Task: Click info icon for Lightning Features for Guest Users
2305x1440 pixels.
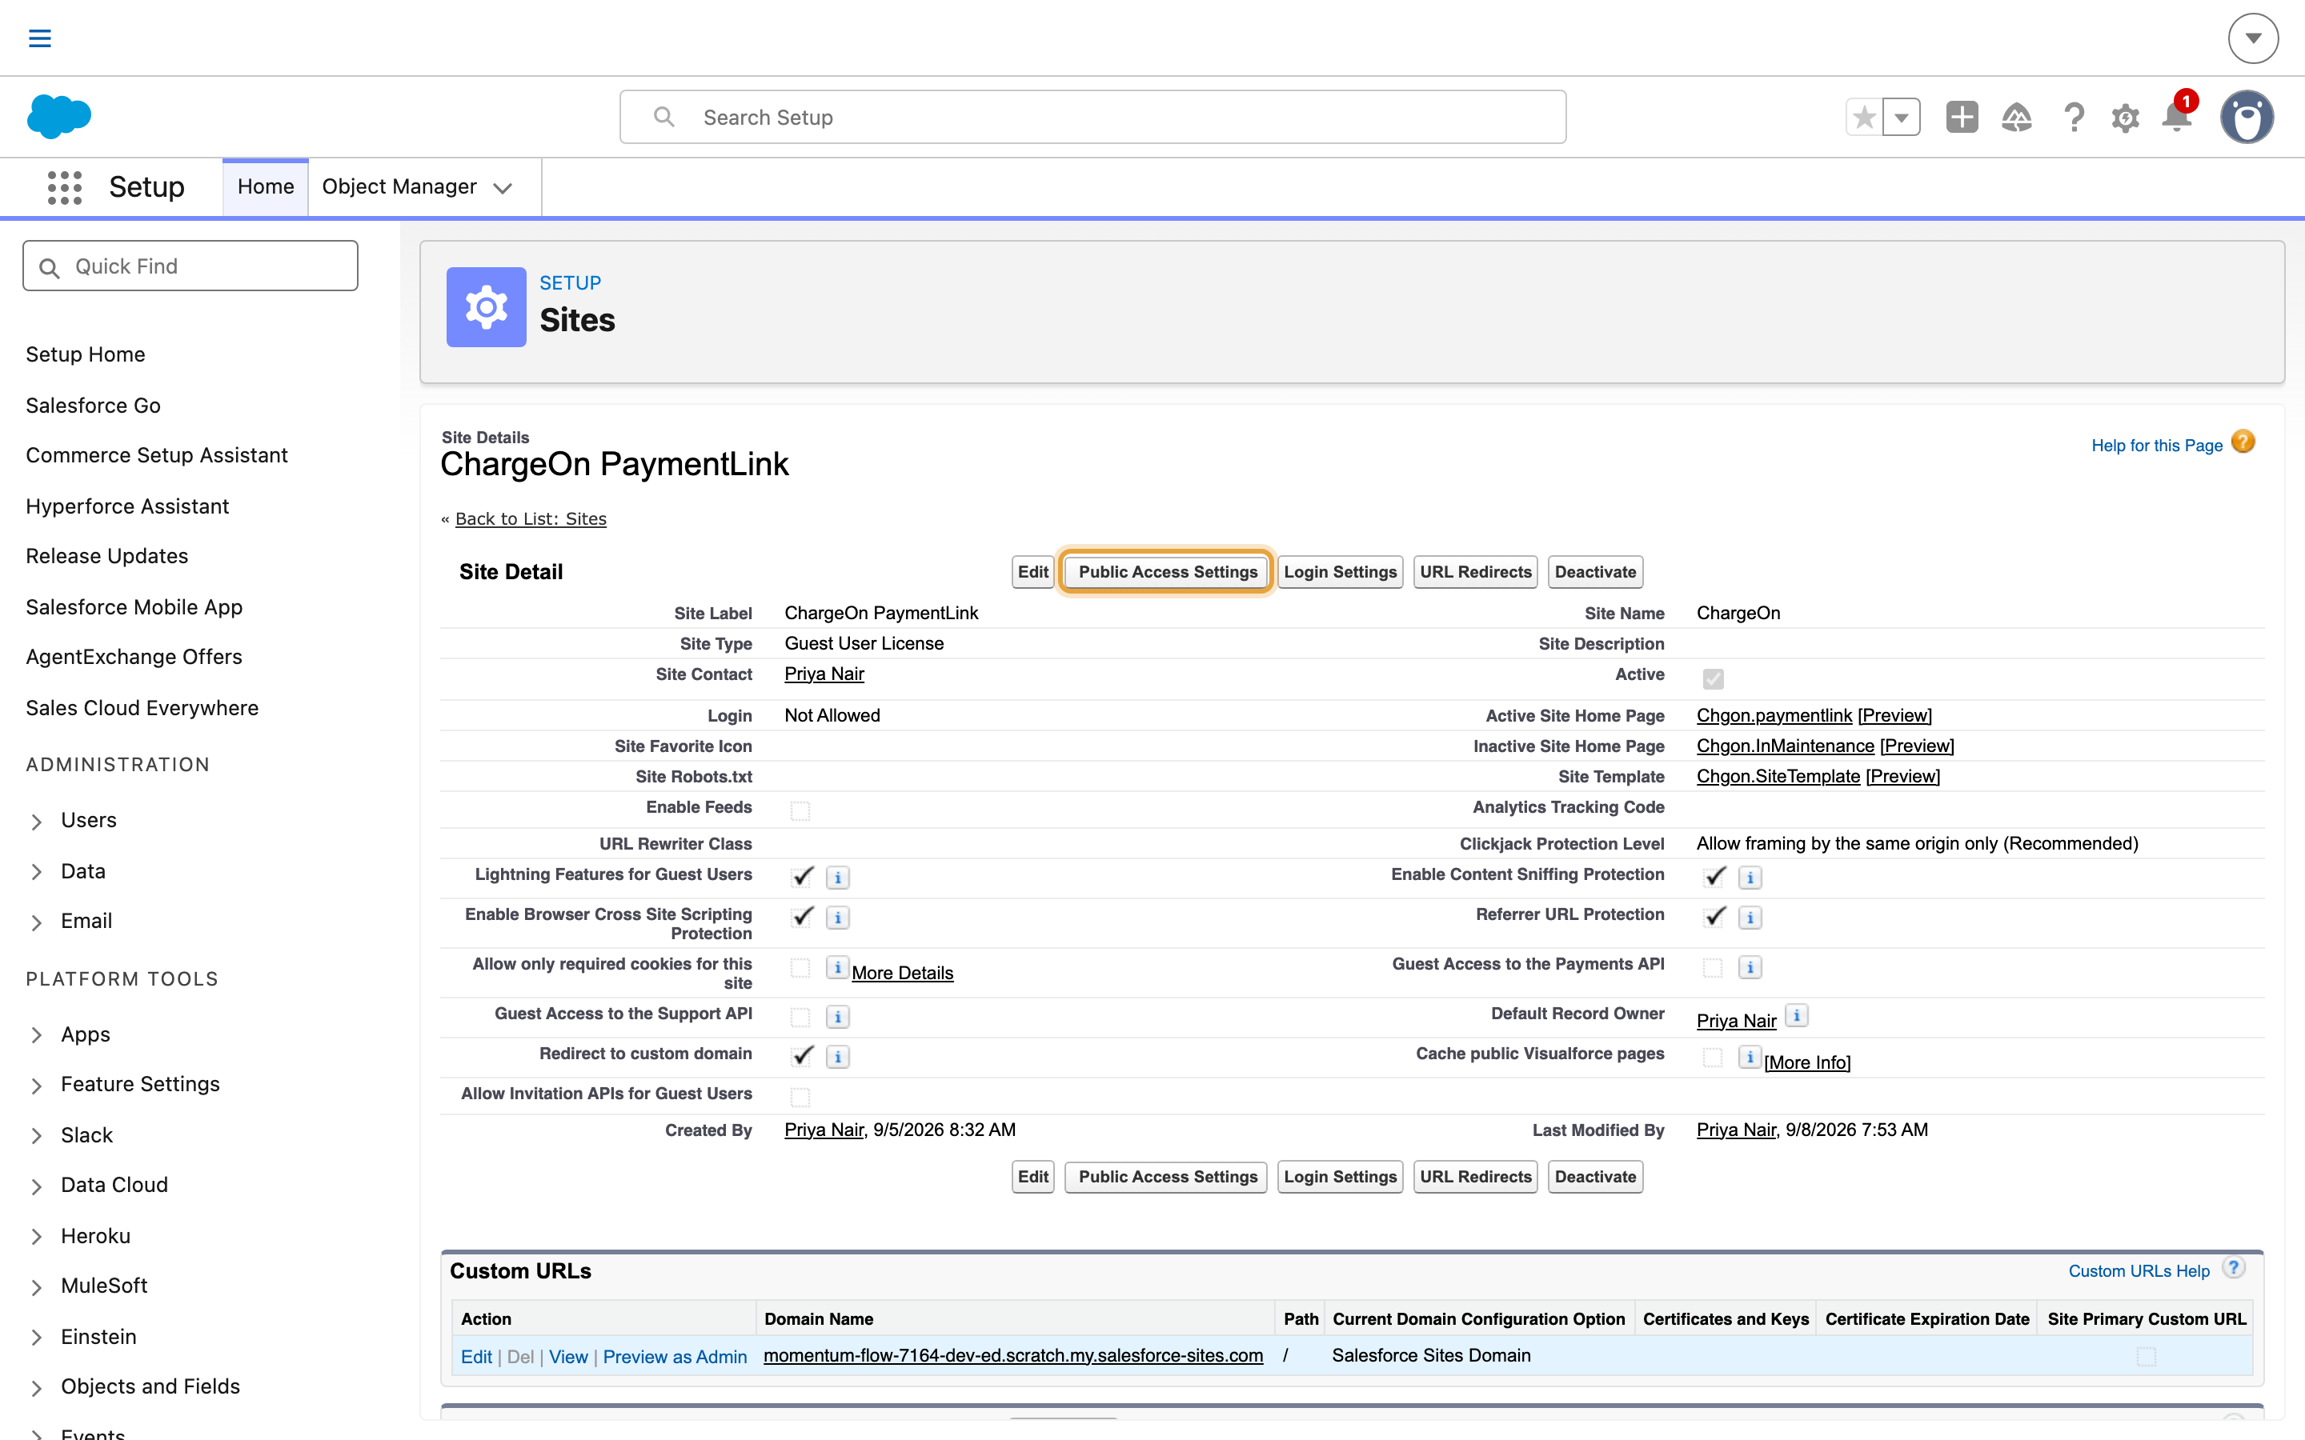Action: 837,877
